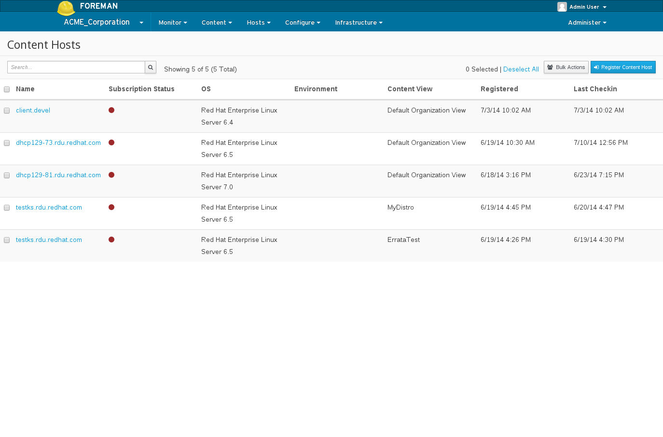Click the Last Checkin column header

click(595, 89)
